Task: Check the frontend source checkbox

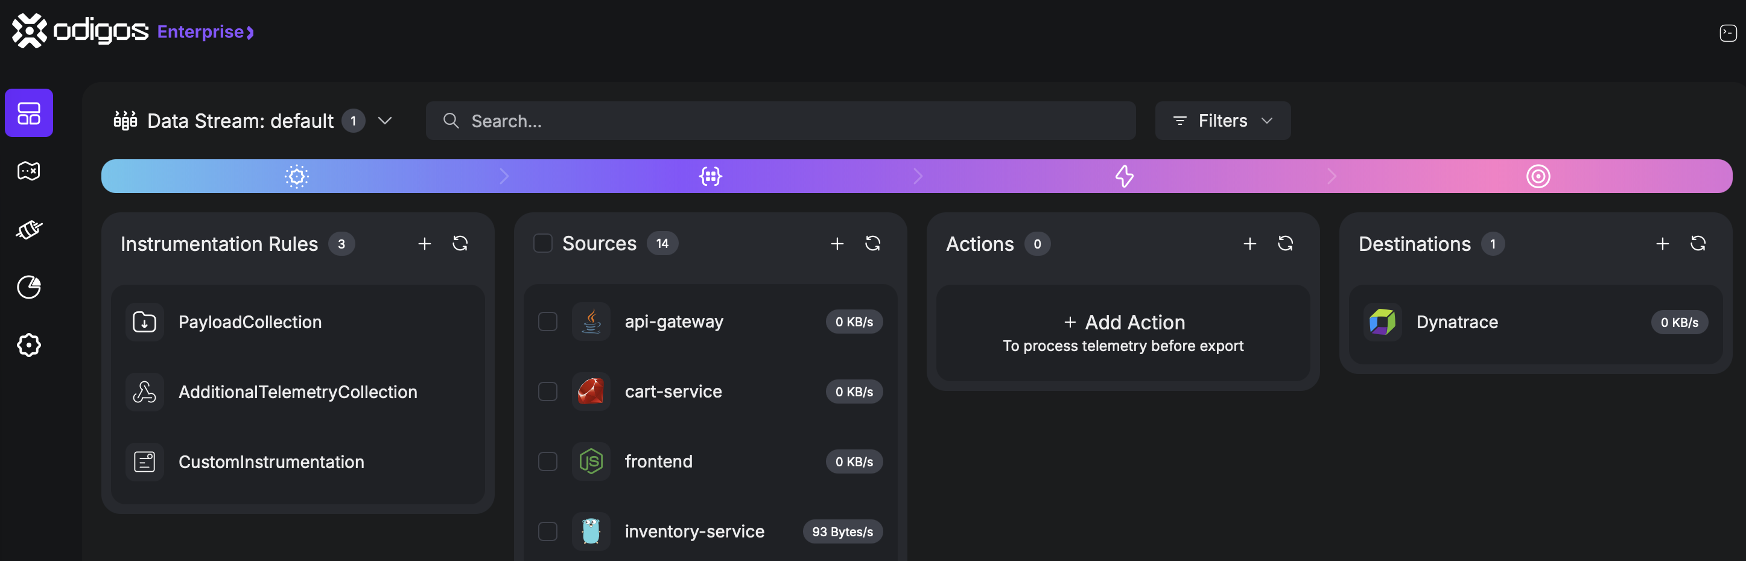Action: pos(548,462)
